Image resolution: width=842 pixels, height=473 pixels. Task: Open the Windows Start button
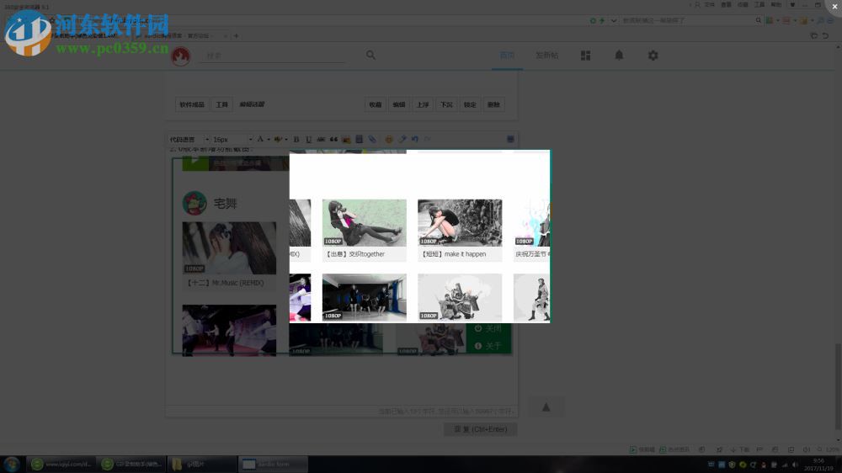click(12, 464)
